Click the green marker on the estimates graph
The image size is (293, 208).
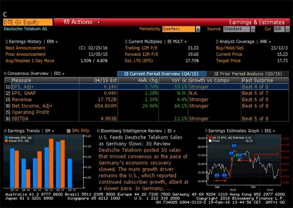click(x=236, y=155)
